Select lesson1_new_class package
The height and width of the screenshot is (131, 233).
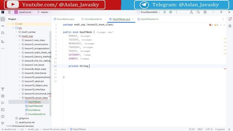point(35,40)
